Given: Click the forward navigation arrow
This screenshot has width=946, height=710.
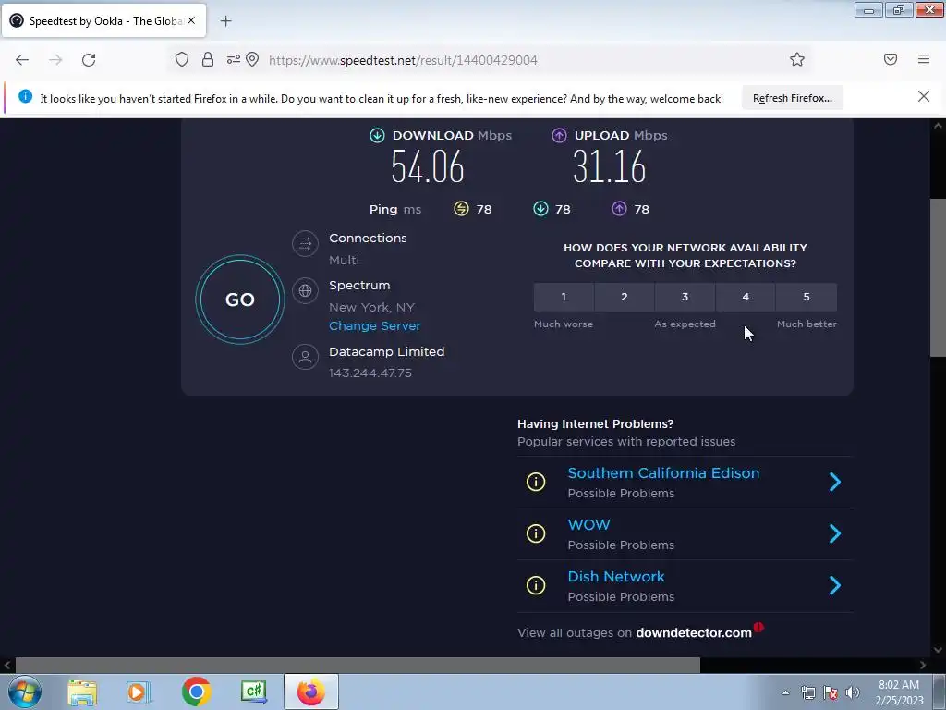Looking at the screenshot, I should (x=55, y=60).
